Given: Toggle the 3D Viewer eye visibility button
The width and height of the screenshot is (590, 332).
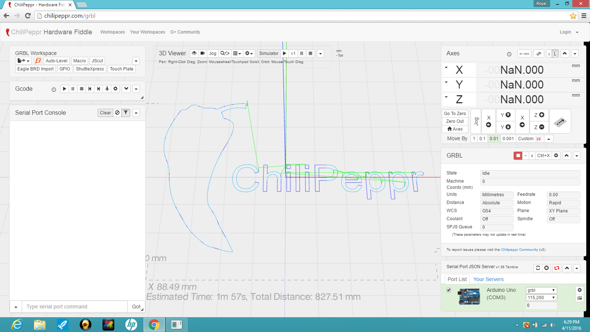Looking at the screenshot, I should point(194,53).
